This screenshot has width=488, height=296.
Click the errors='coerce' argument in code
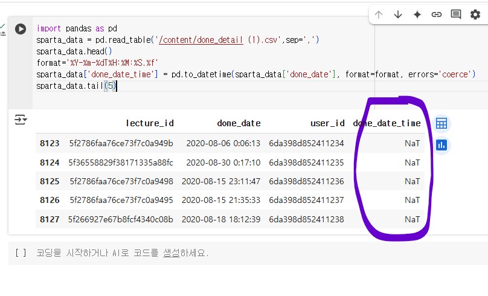tap(440, 74)
